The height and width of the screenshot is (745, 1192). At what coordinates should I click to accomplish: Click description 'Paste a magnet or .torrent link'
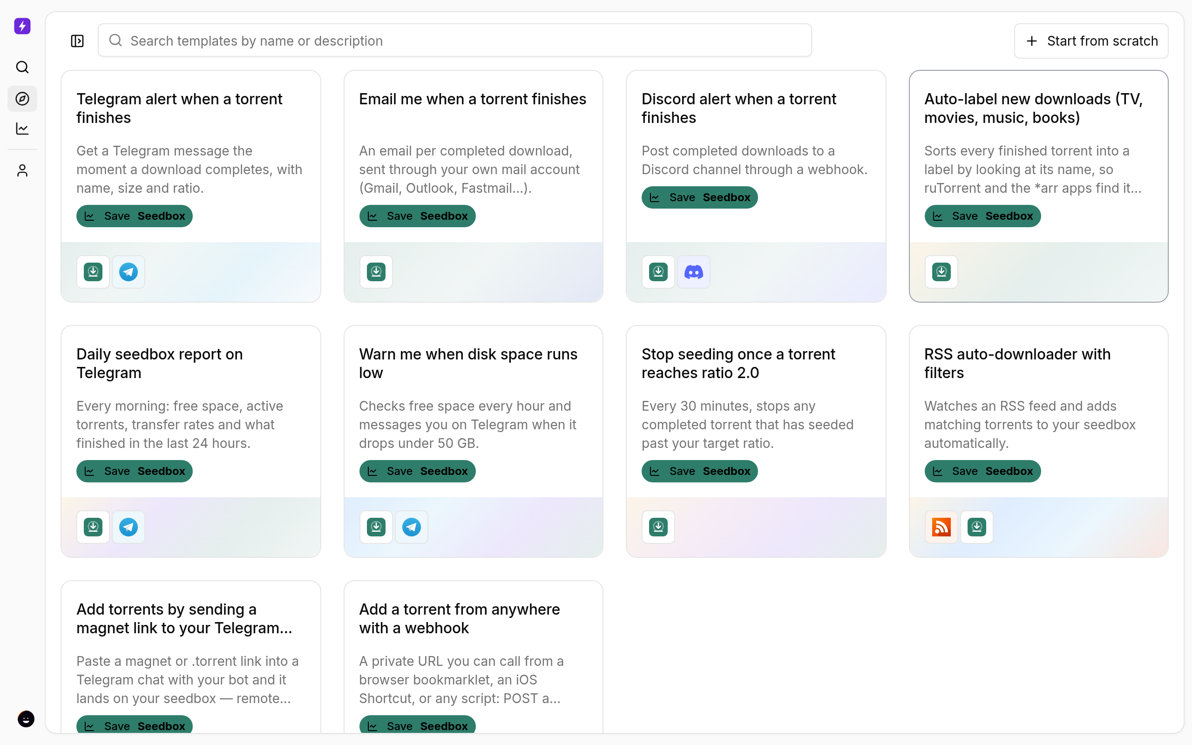click(187, 680)
